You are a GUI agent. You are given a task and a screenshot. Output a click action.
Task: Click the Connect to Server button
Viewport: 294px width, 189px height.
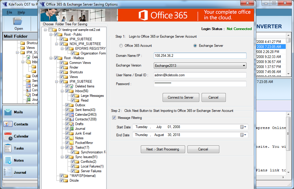click(181, 97)
